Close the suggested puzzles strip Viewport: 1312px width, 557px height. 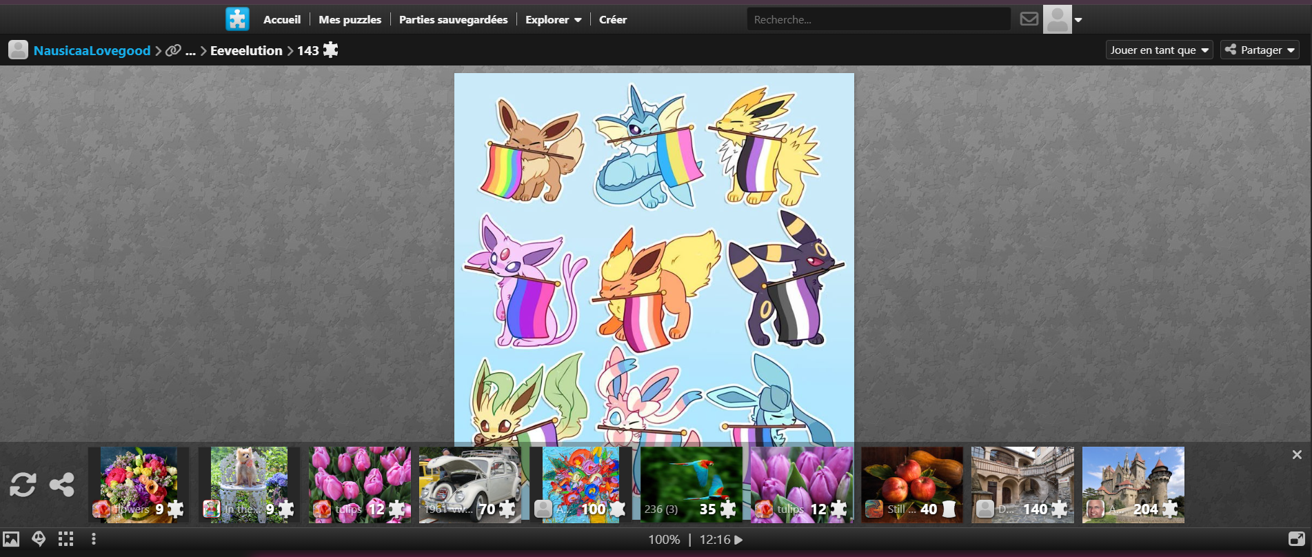coord(1297,454)
